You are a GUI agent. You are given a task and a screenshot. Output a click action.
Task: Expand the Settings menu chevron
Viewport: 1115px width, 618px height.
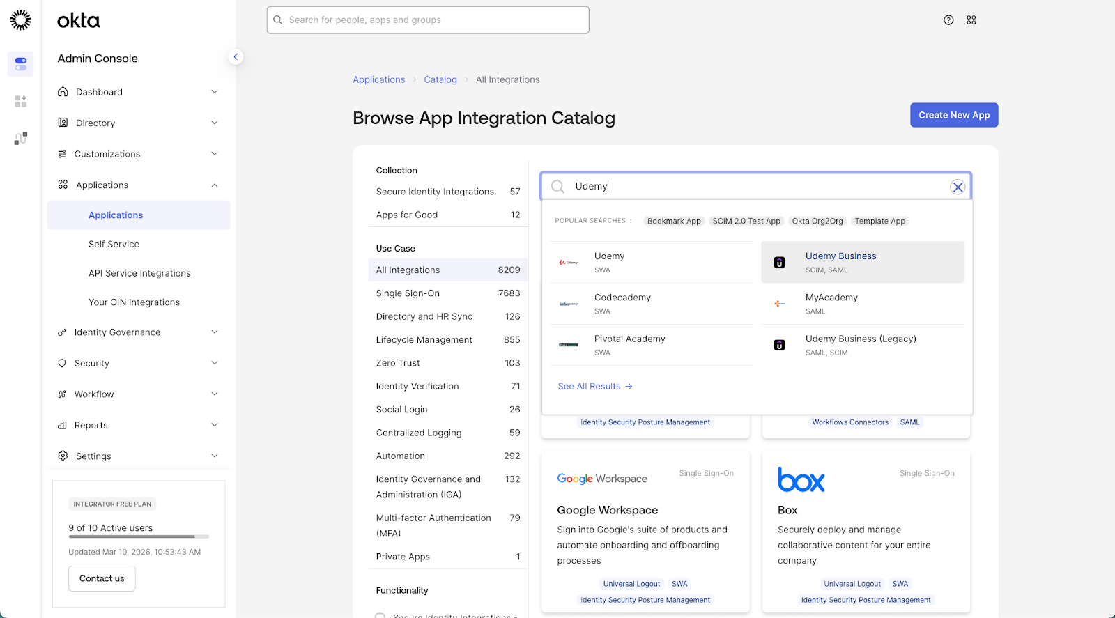tap(215, 456)
